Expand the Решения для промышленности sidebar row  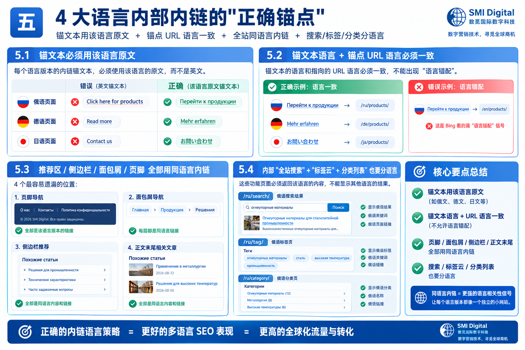coord(65,270)
